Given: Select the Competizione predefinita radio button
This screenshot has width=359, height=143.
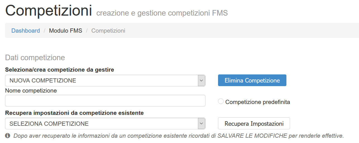Looking at the screenshot, I should click(x=221, y=102).
